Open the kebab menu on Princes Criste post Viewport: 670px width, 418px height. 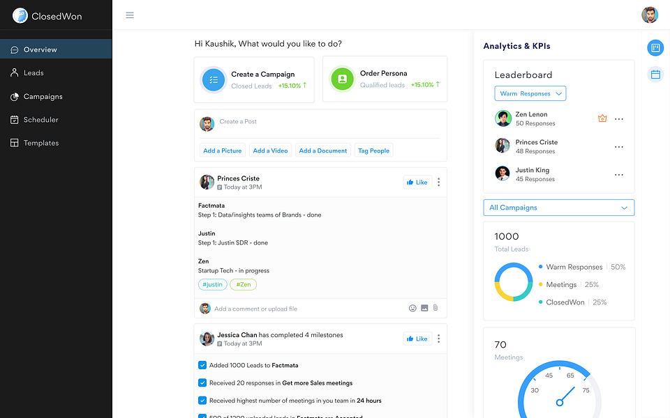[x=438, y=182]
